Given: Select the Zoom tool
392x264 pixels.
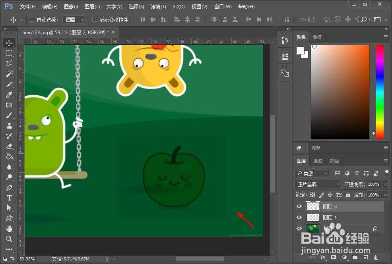Looking at the screenshot, I should 9,239.
